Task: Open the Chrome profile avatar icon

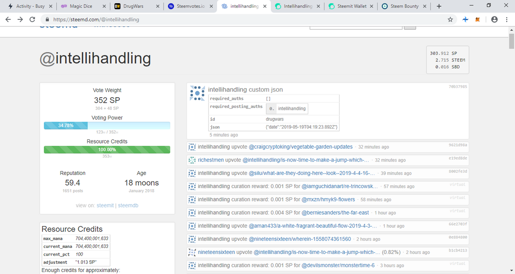Action: point(494,19)
